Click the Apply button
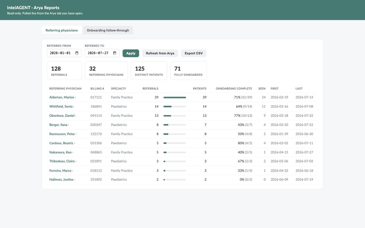The image size is (365, 228). (131, 53)
